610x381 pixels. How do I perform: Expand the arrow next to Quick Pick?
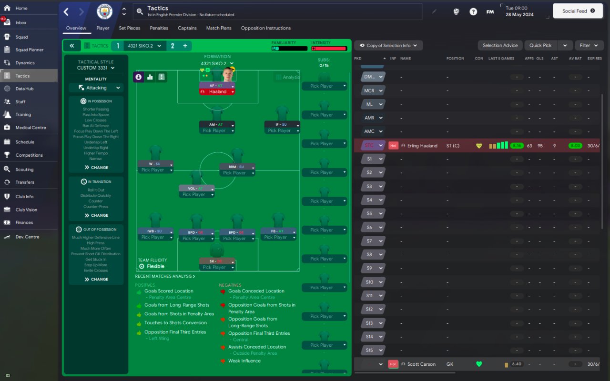coord(565,45)
